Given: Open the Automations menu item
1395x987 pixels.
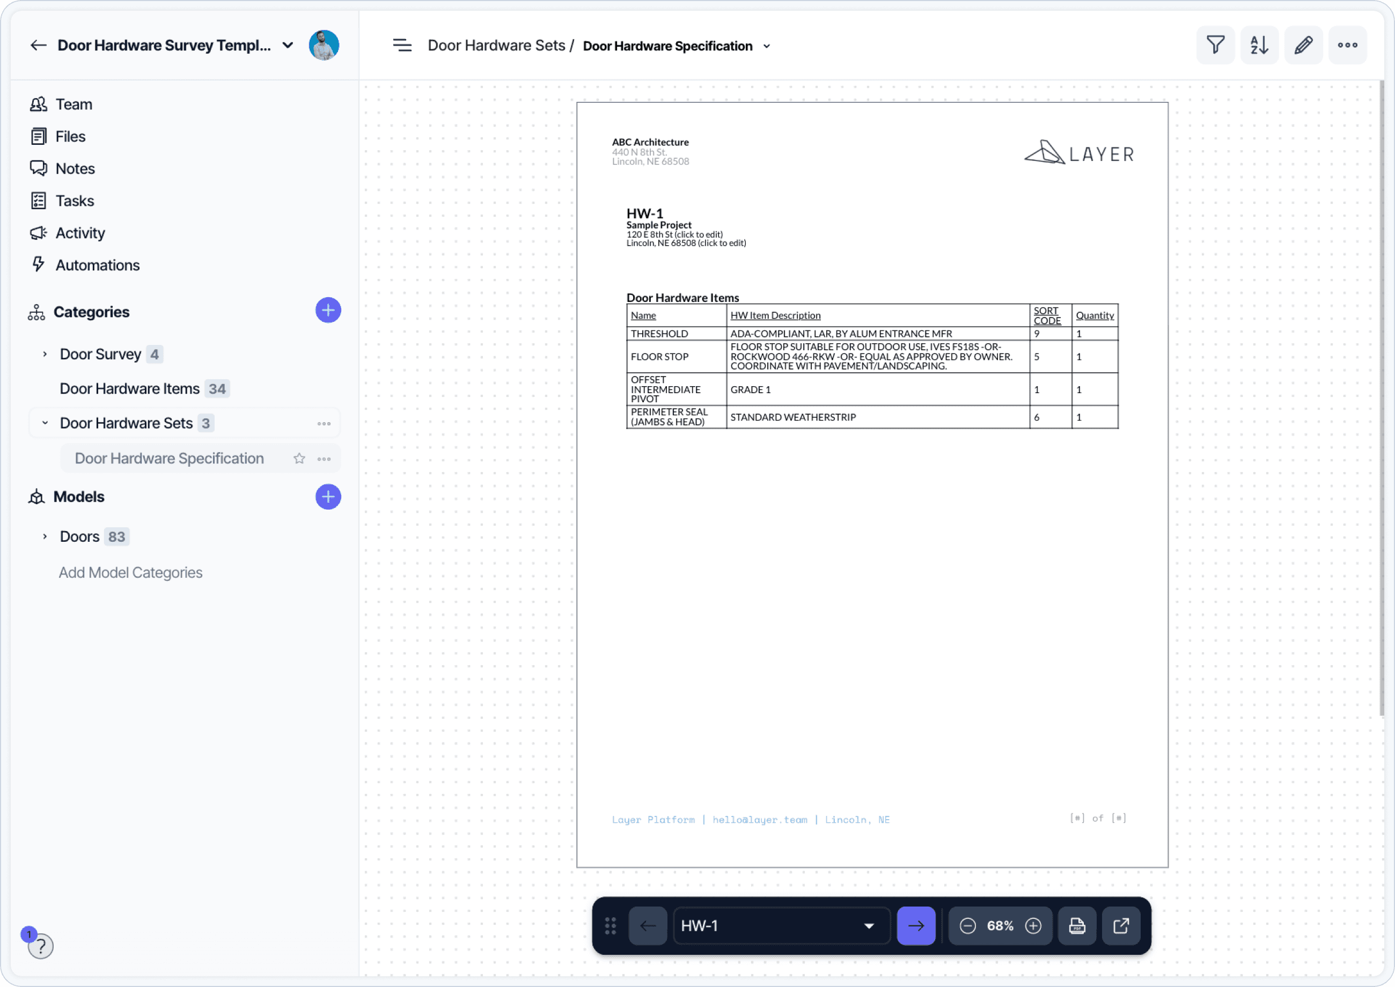Looking at the screenshot, I should tap(97, 265).
